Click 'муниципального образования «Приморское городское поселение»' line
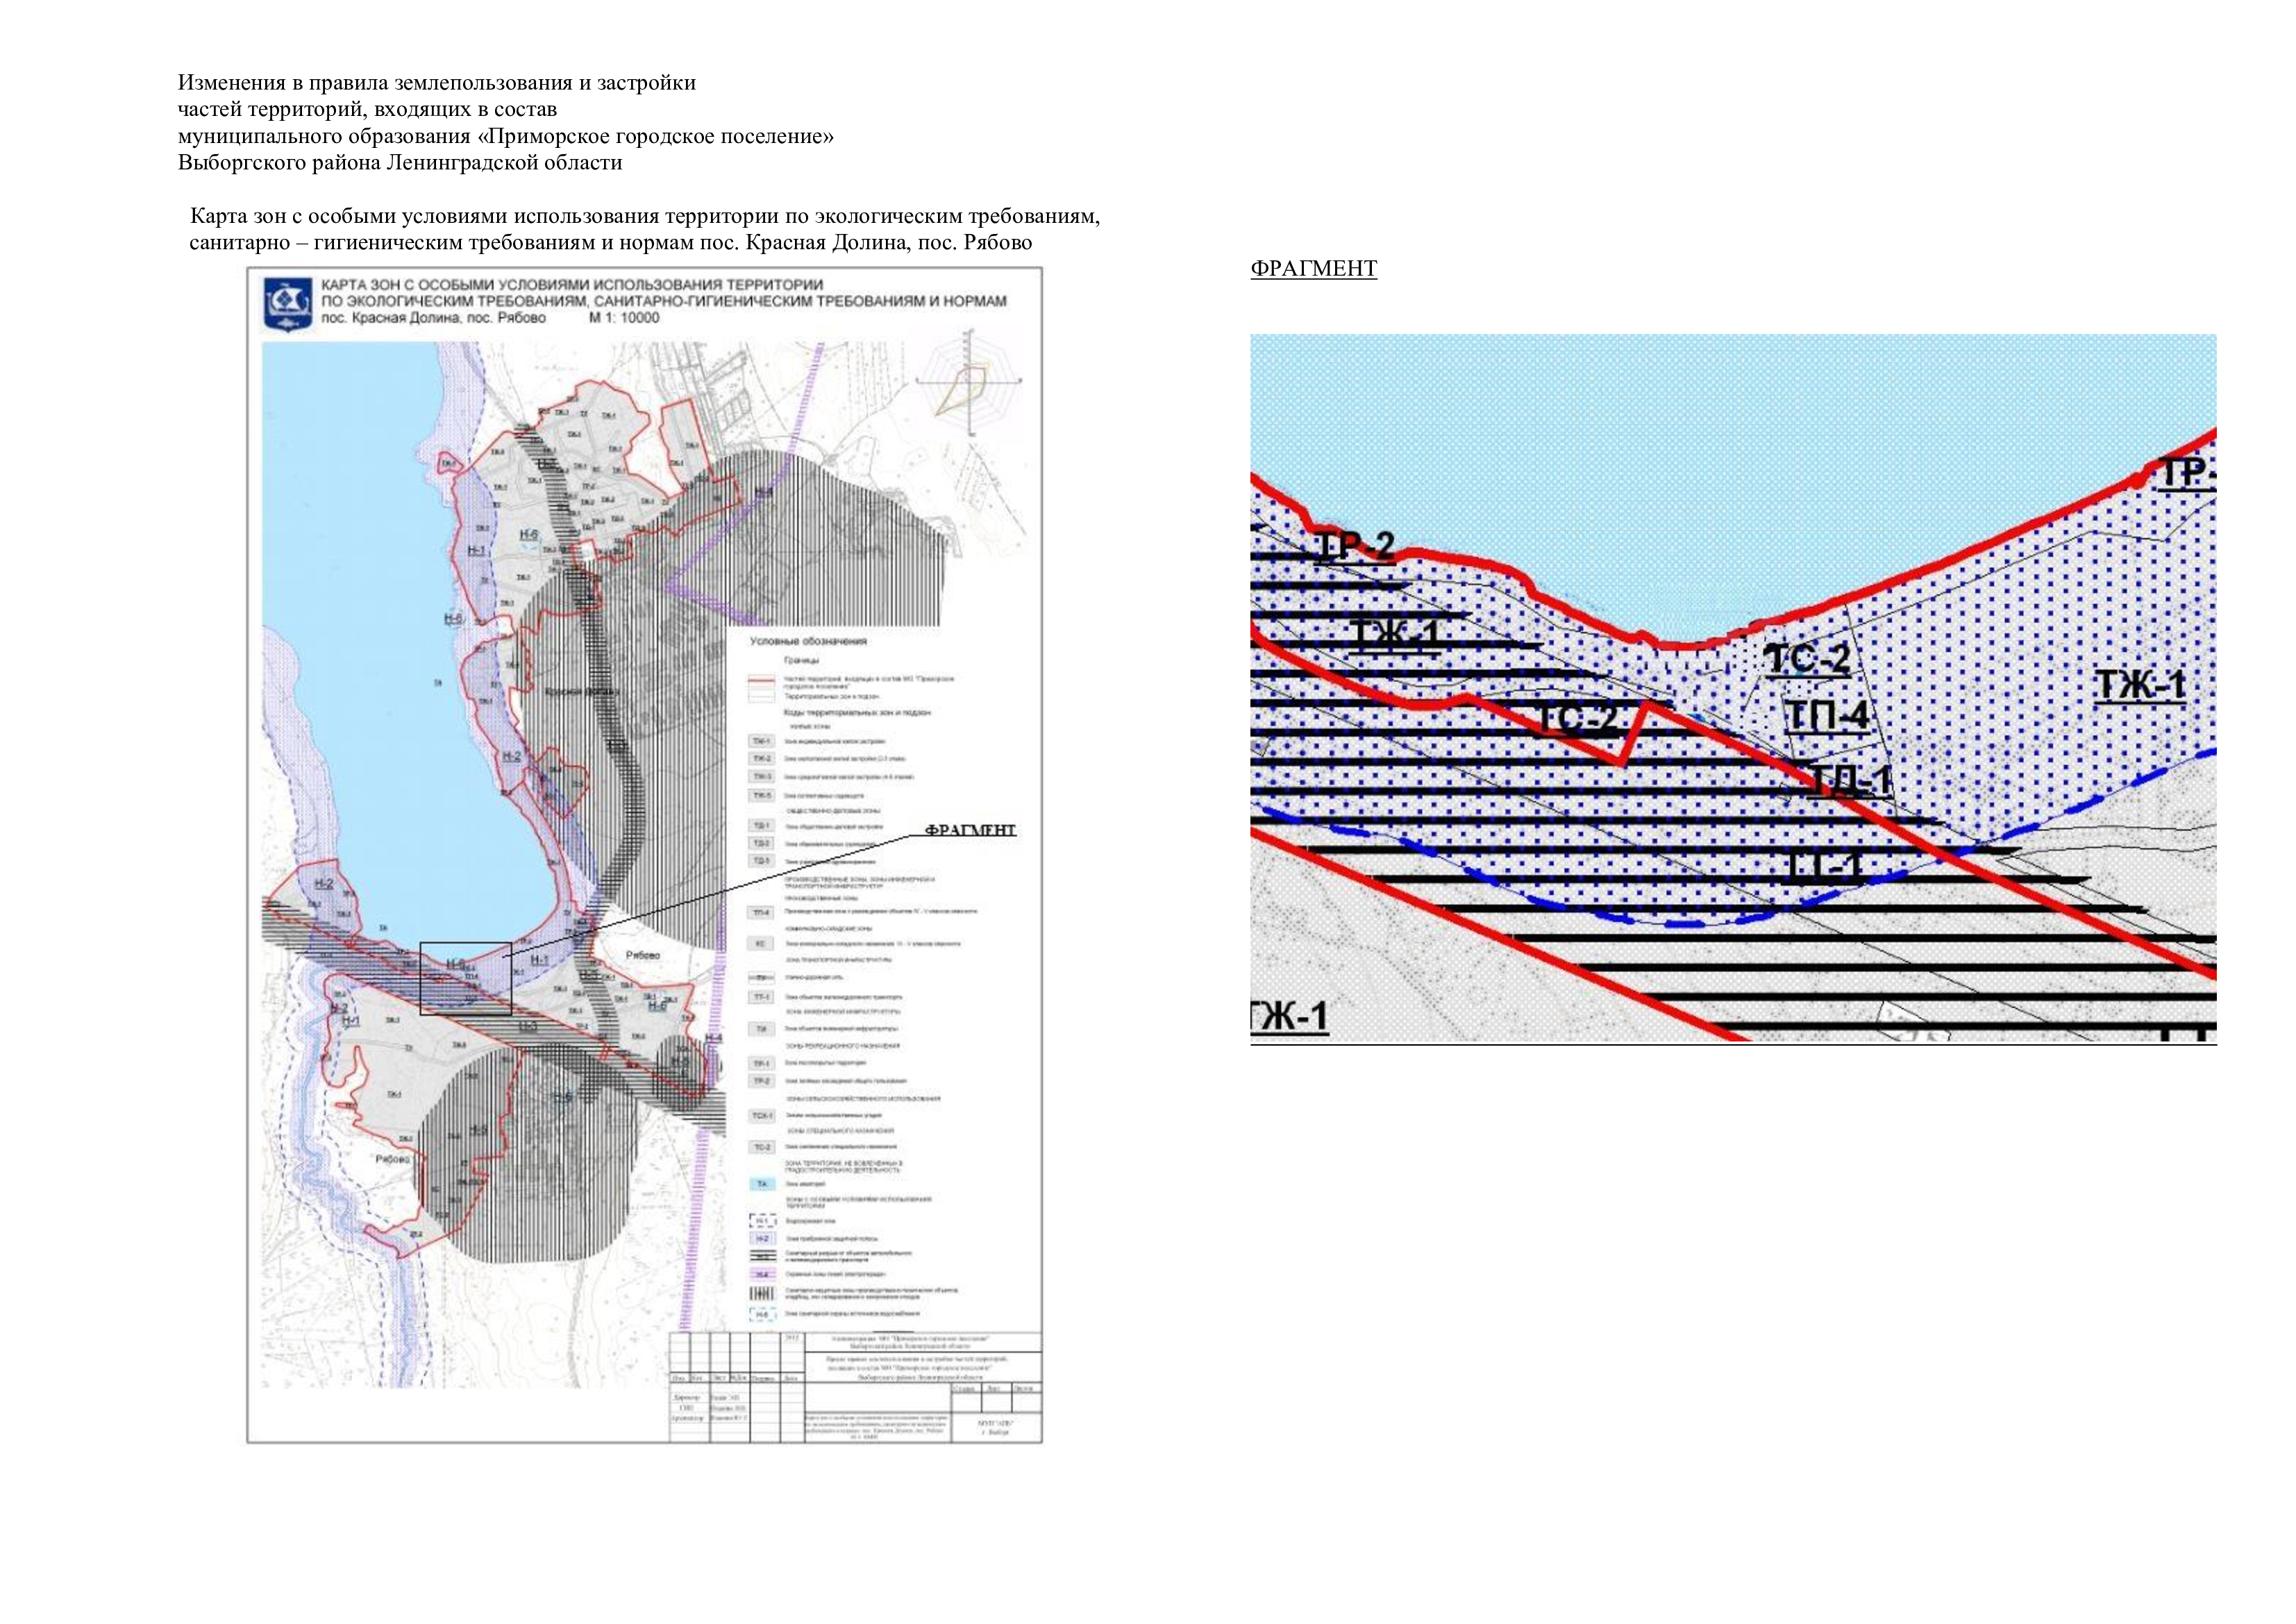This screenshot has height=1624, width=2296. [506, 135]
